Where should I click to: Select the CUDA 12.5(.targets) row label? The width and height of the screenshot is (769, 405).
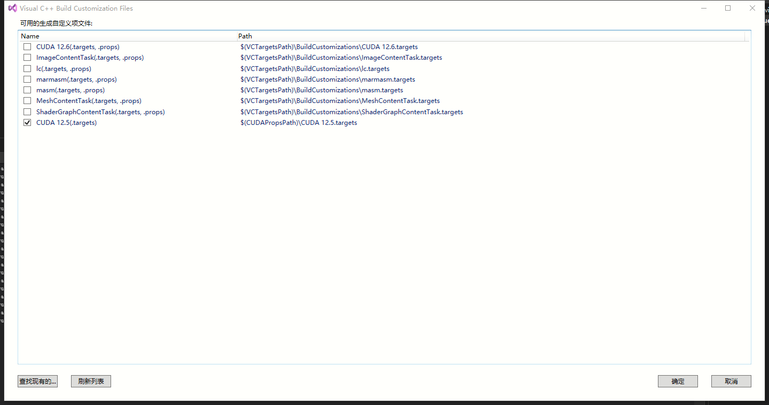pos(66,122)
